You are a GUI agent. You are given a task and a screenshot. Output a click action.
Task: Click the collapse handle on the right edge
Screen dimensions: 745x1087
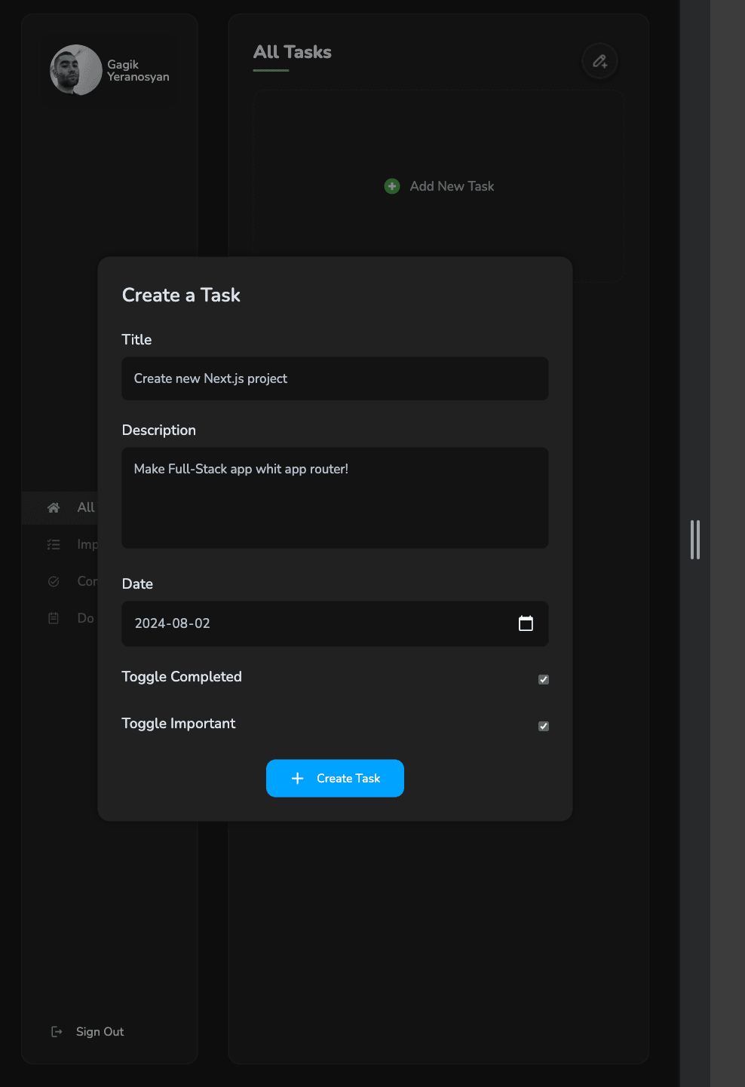click(x=695, y=540)
